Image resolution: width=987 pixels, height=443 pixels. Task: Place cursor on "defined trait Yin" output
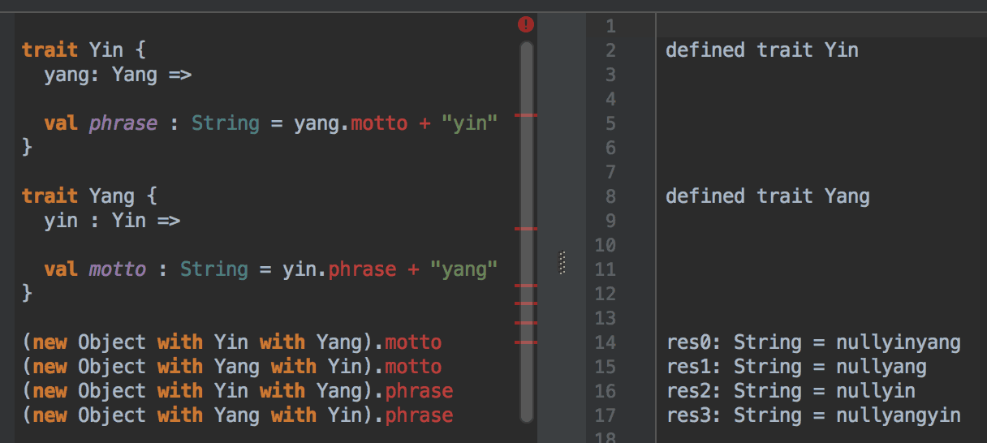(761, 50)
